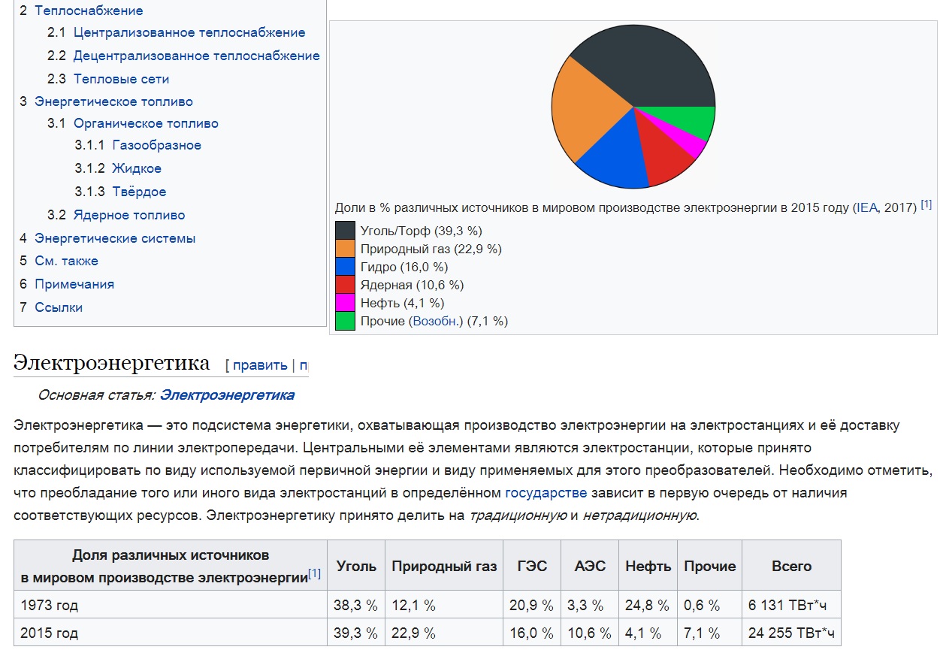Open the государстве link in paragraph

point(546,493)
